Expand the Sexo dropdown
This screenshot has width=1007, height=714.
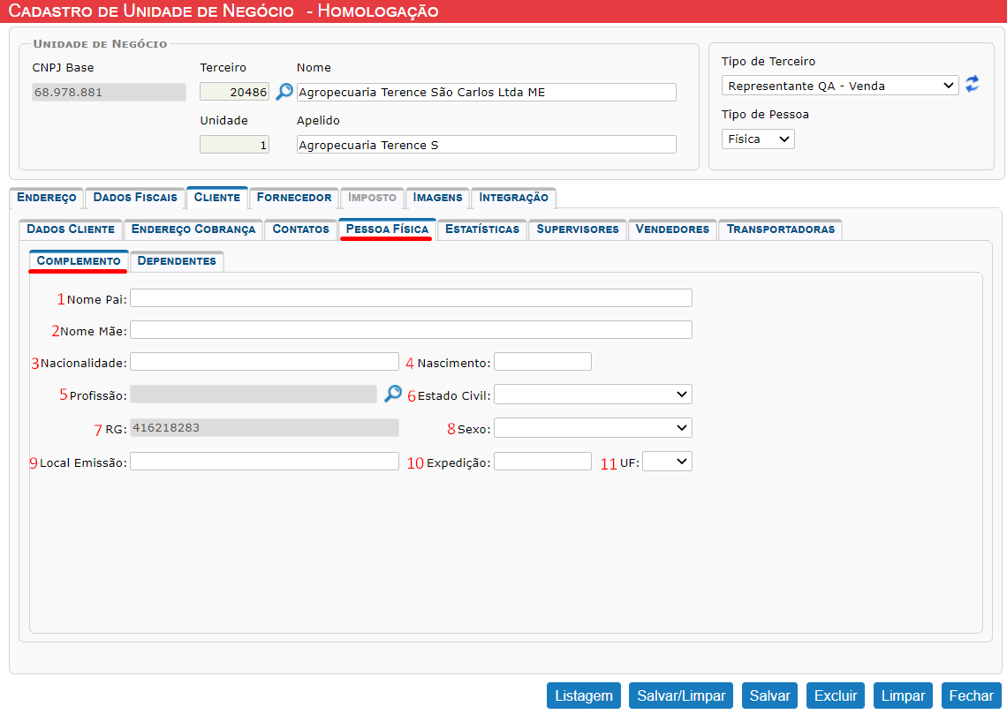point(593,428)
